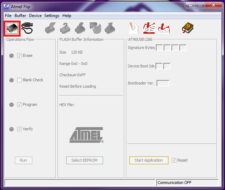Click the Erase Target Device Memory icon
The width and height of the screenshot is (225, 190).
pos(50,28)
